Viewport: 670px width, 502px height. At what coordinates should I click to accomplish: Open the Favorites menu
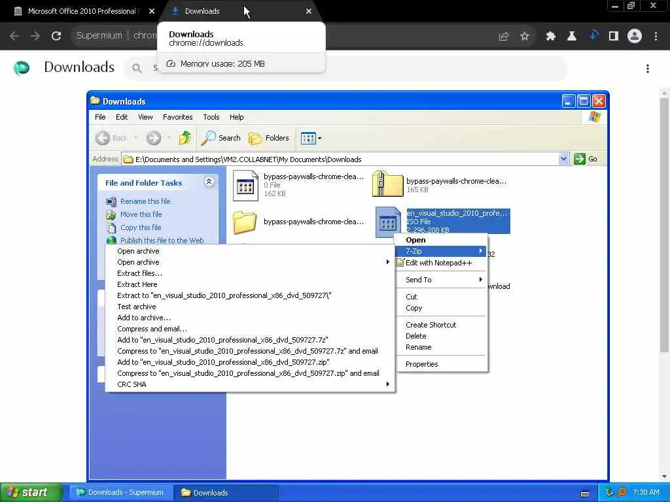(x=177, y=117)
